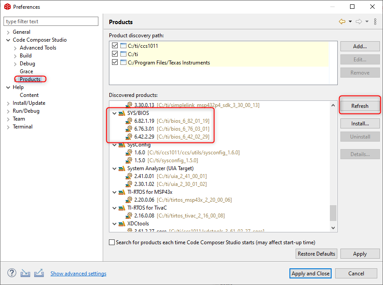
Task: Click the import preferences icon
Action: 25,273
